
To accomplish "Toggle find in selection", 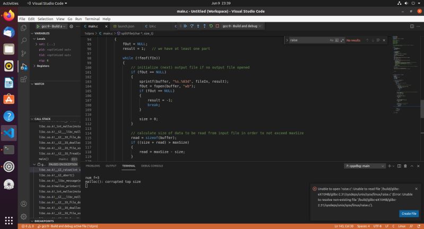I will [x=378, y=40].
